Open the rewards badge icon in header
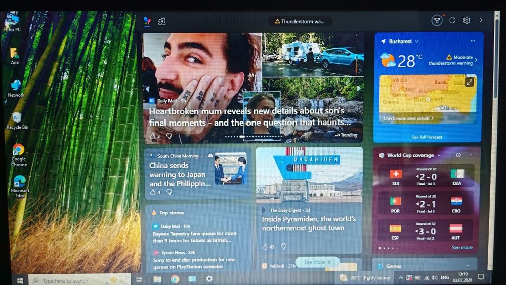Image resolution: width=506 pixels, height=285 pixels. pyautogui.click(x=437, y=21)
